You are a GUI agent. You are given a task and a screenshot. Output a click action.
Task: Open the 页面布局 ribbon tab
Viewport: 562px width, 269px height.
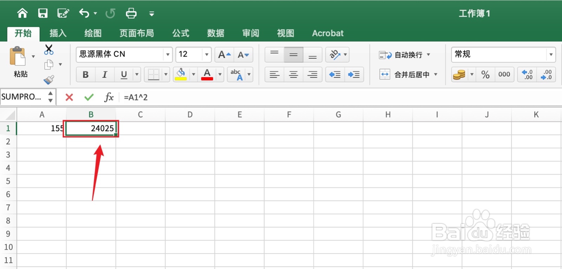137,33
